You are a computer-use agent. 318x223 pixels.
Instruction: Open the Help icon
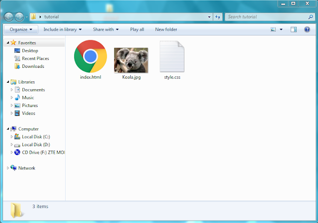[x=307, y=30]
